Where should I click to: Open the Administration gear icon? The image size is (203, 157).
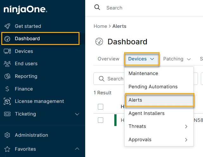point(7,135)
